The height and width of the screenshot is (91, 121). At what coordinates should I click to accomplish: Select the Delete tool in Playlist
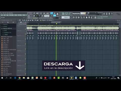coord(26,20)
